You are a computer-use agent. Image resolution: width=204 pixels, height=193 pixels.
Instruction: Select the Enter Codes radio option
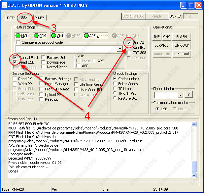click(115, 83)
